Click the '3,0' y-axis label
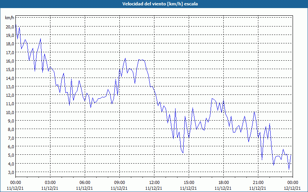This screenshot has height=192, width=308. (x=11, y=172)
